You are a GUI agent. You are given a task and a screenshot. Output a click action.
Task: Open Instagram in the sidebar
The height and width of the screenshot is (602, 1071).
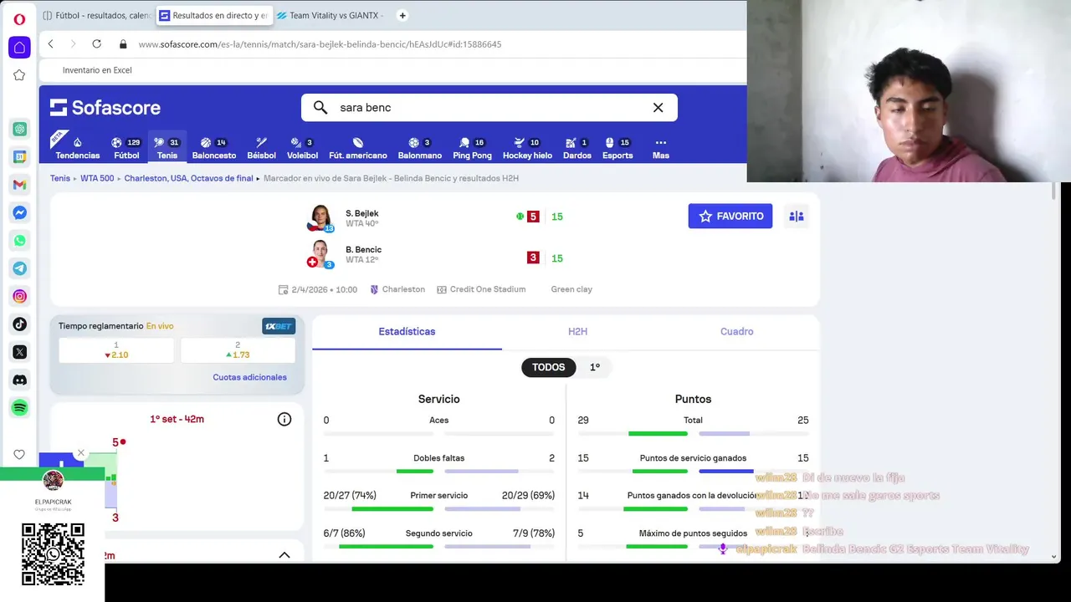pyautogui.click(x=19, y=296)
